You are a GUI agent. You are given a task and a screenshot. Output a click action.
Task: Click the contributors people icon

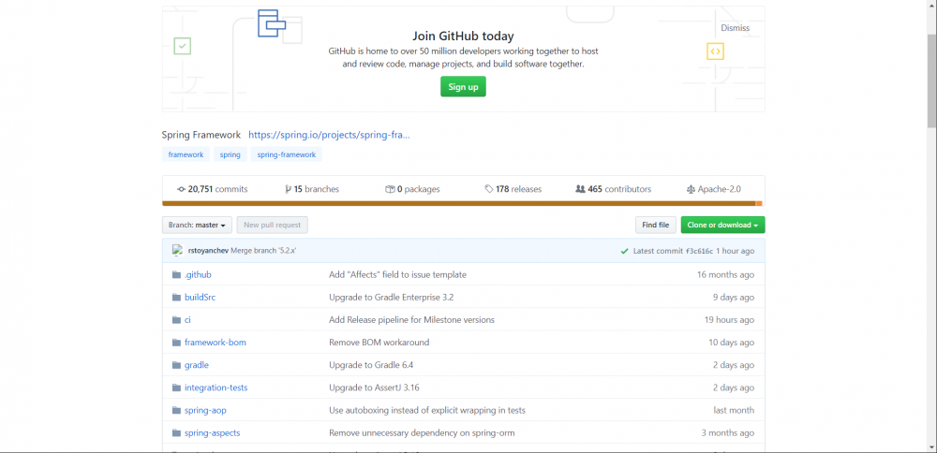pyautogui.click(x=580, y=189)
